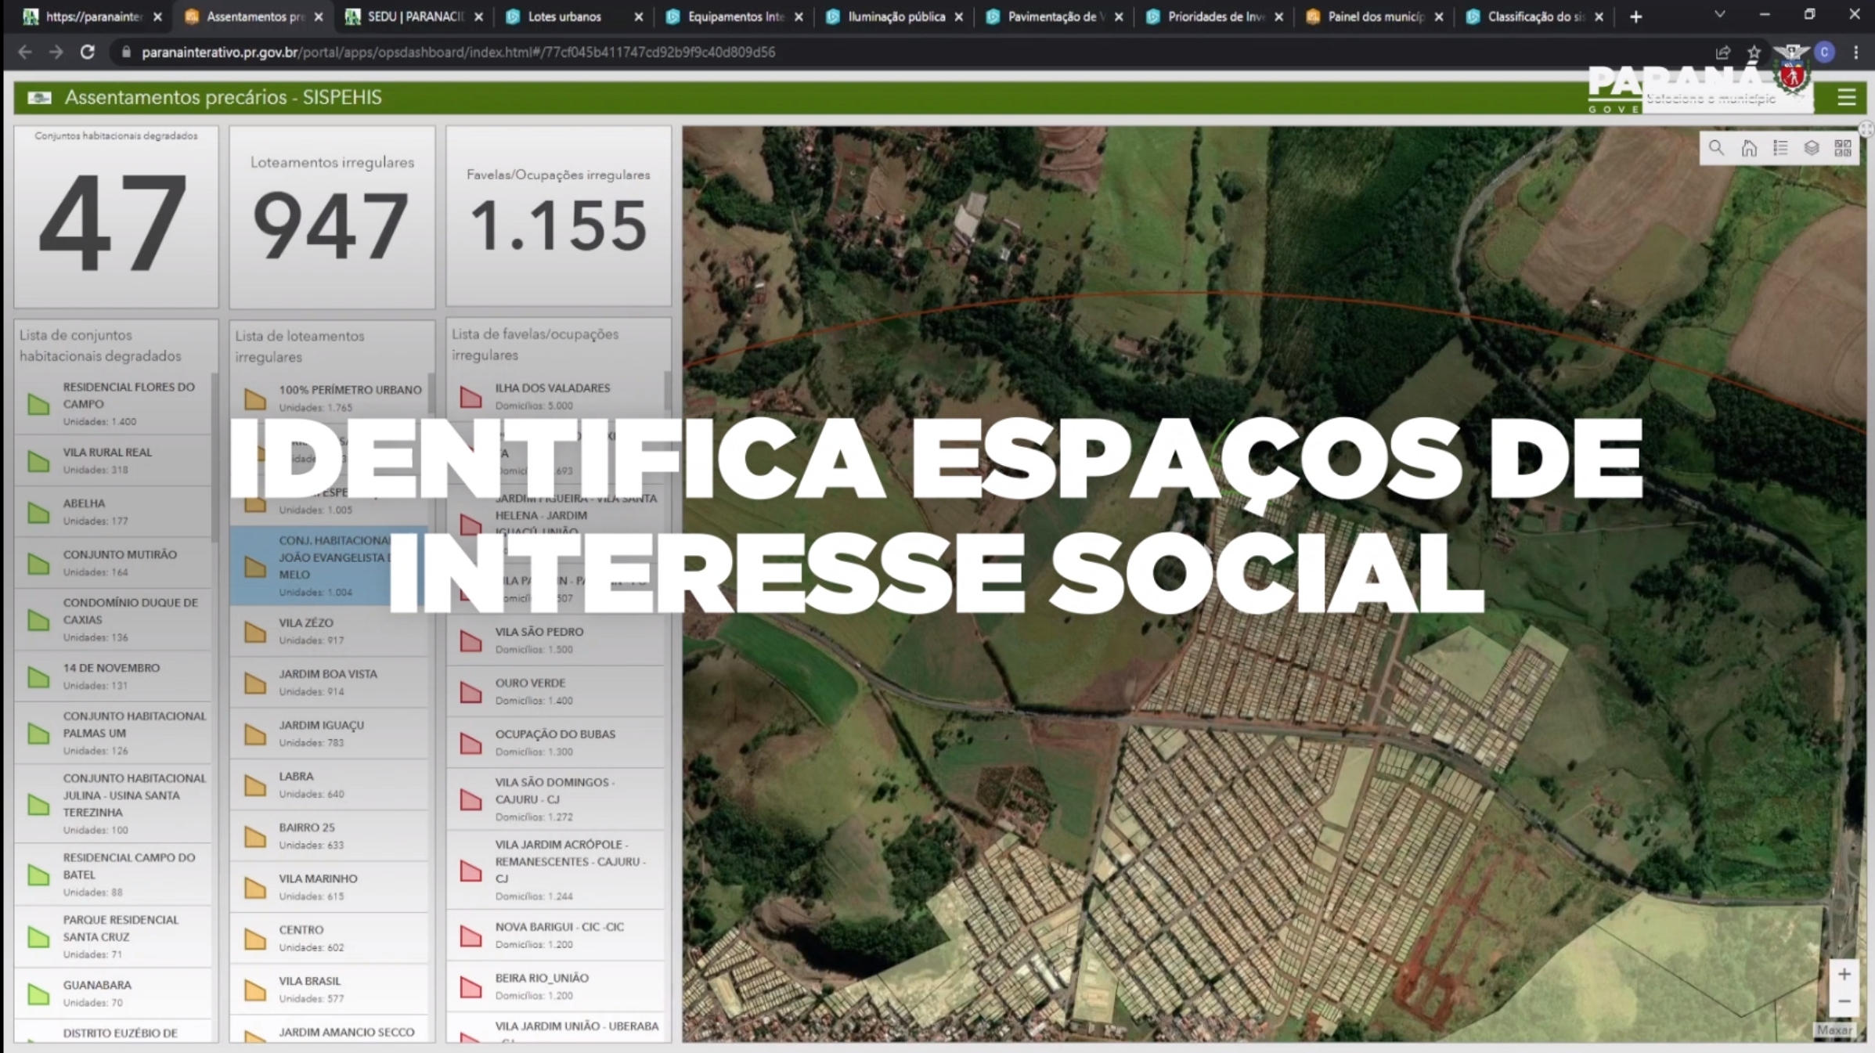
Task: Zoom in on the map
Action: tap(1844, 975)
